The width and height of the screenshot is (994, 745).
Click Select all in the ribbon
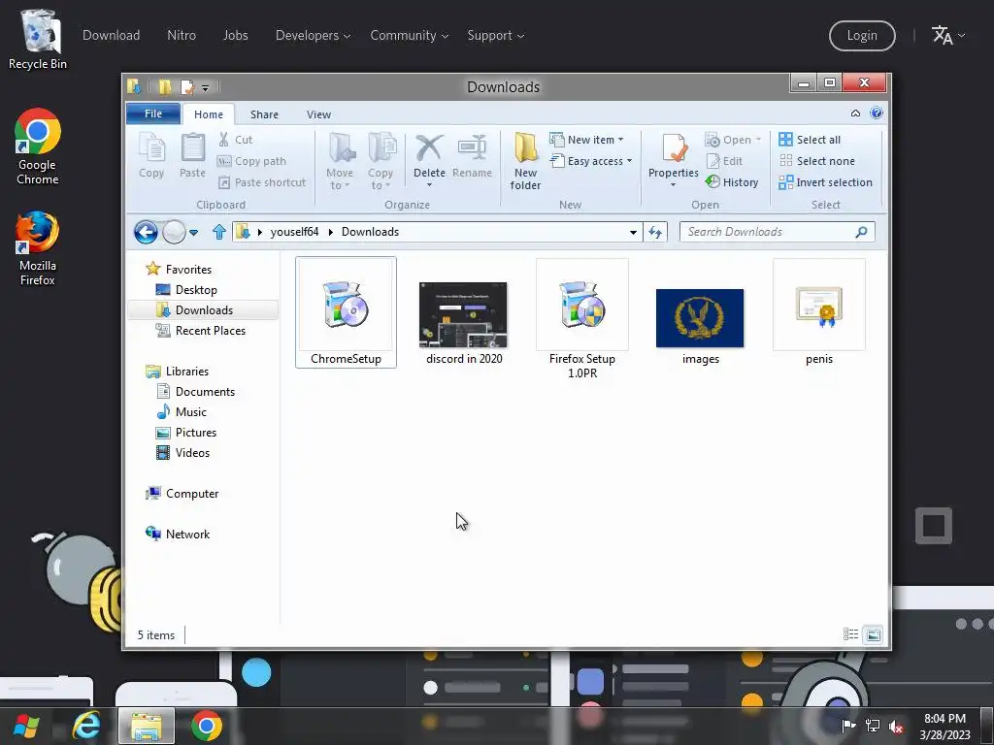click(x=810, y=140)
